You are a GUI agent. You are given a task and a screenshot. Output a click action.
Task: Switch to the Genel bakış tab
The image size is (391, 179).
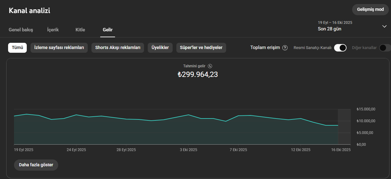[21, 30]
